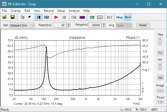167x112 pixels.
Task: Click the red and blue levels icon
Action: click(82, 17)
